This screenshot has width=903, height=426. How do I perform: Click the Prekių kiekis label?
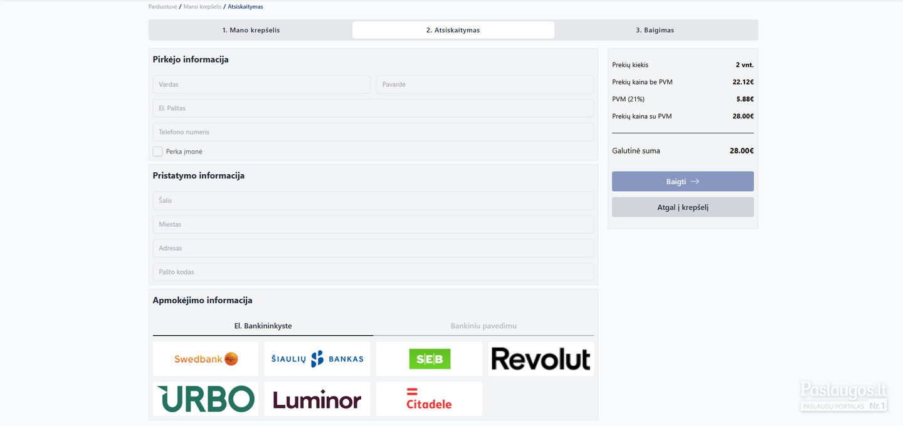[x=630, y=65]
